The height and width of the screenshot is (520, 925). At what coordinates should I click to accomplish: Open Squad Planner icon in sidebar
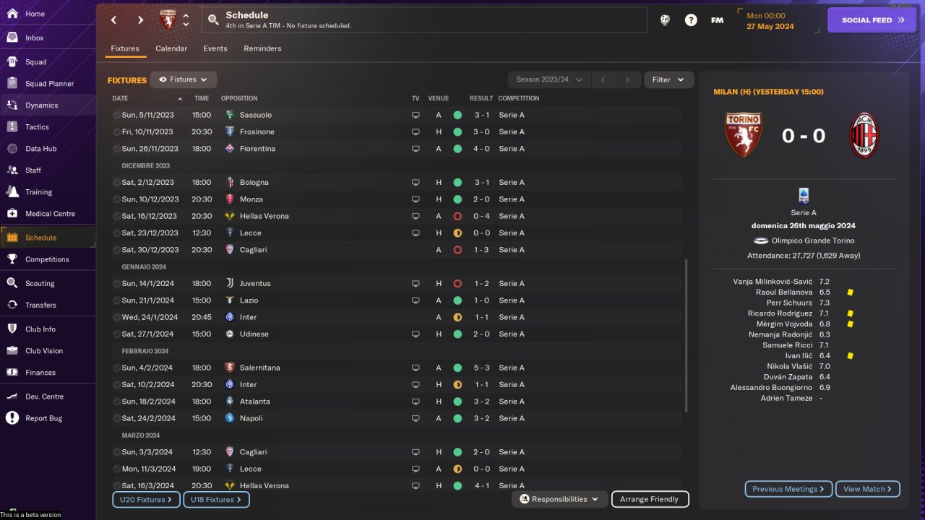click(x=12, y=83)
